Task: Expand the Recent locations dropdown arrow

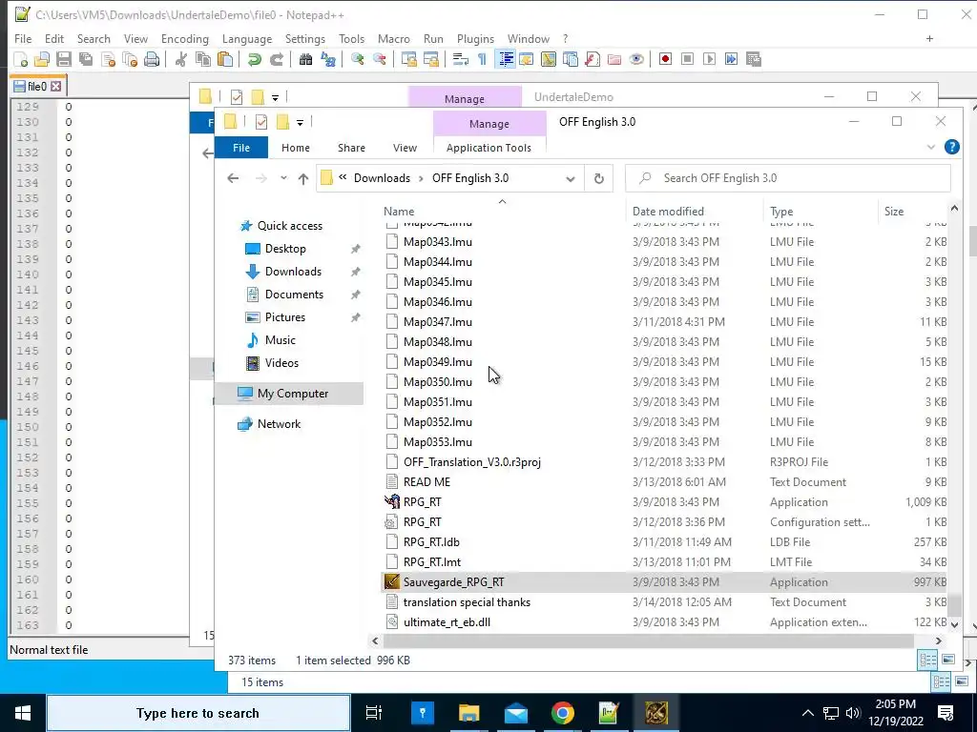Action: (283, 178)
